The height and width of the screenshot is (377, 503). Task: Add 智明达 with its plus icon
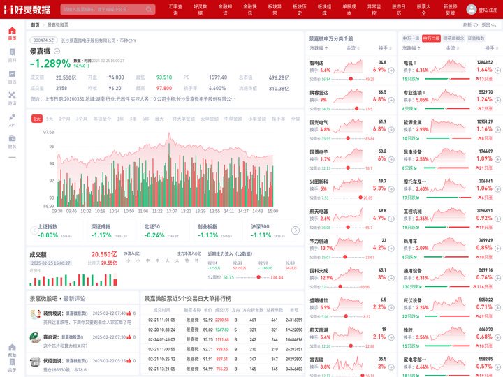pos(391,71)
